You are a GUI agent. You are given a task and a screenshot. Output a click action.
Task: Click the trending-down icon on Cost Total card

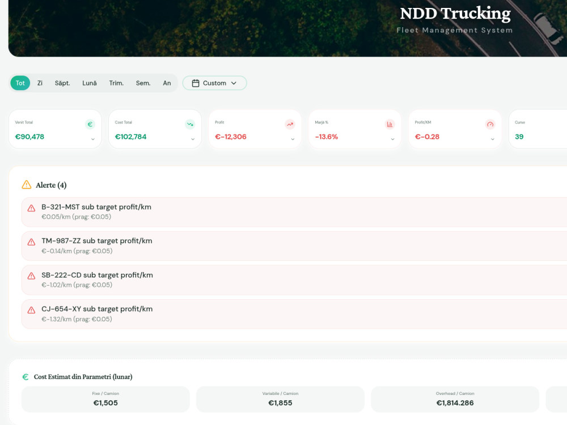coord(190,124)
